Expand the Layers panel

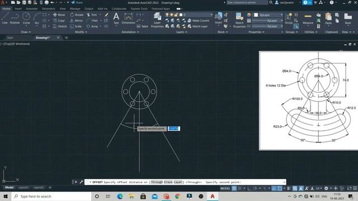[x=181, y=32]
